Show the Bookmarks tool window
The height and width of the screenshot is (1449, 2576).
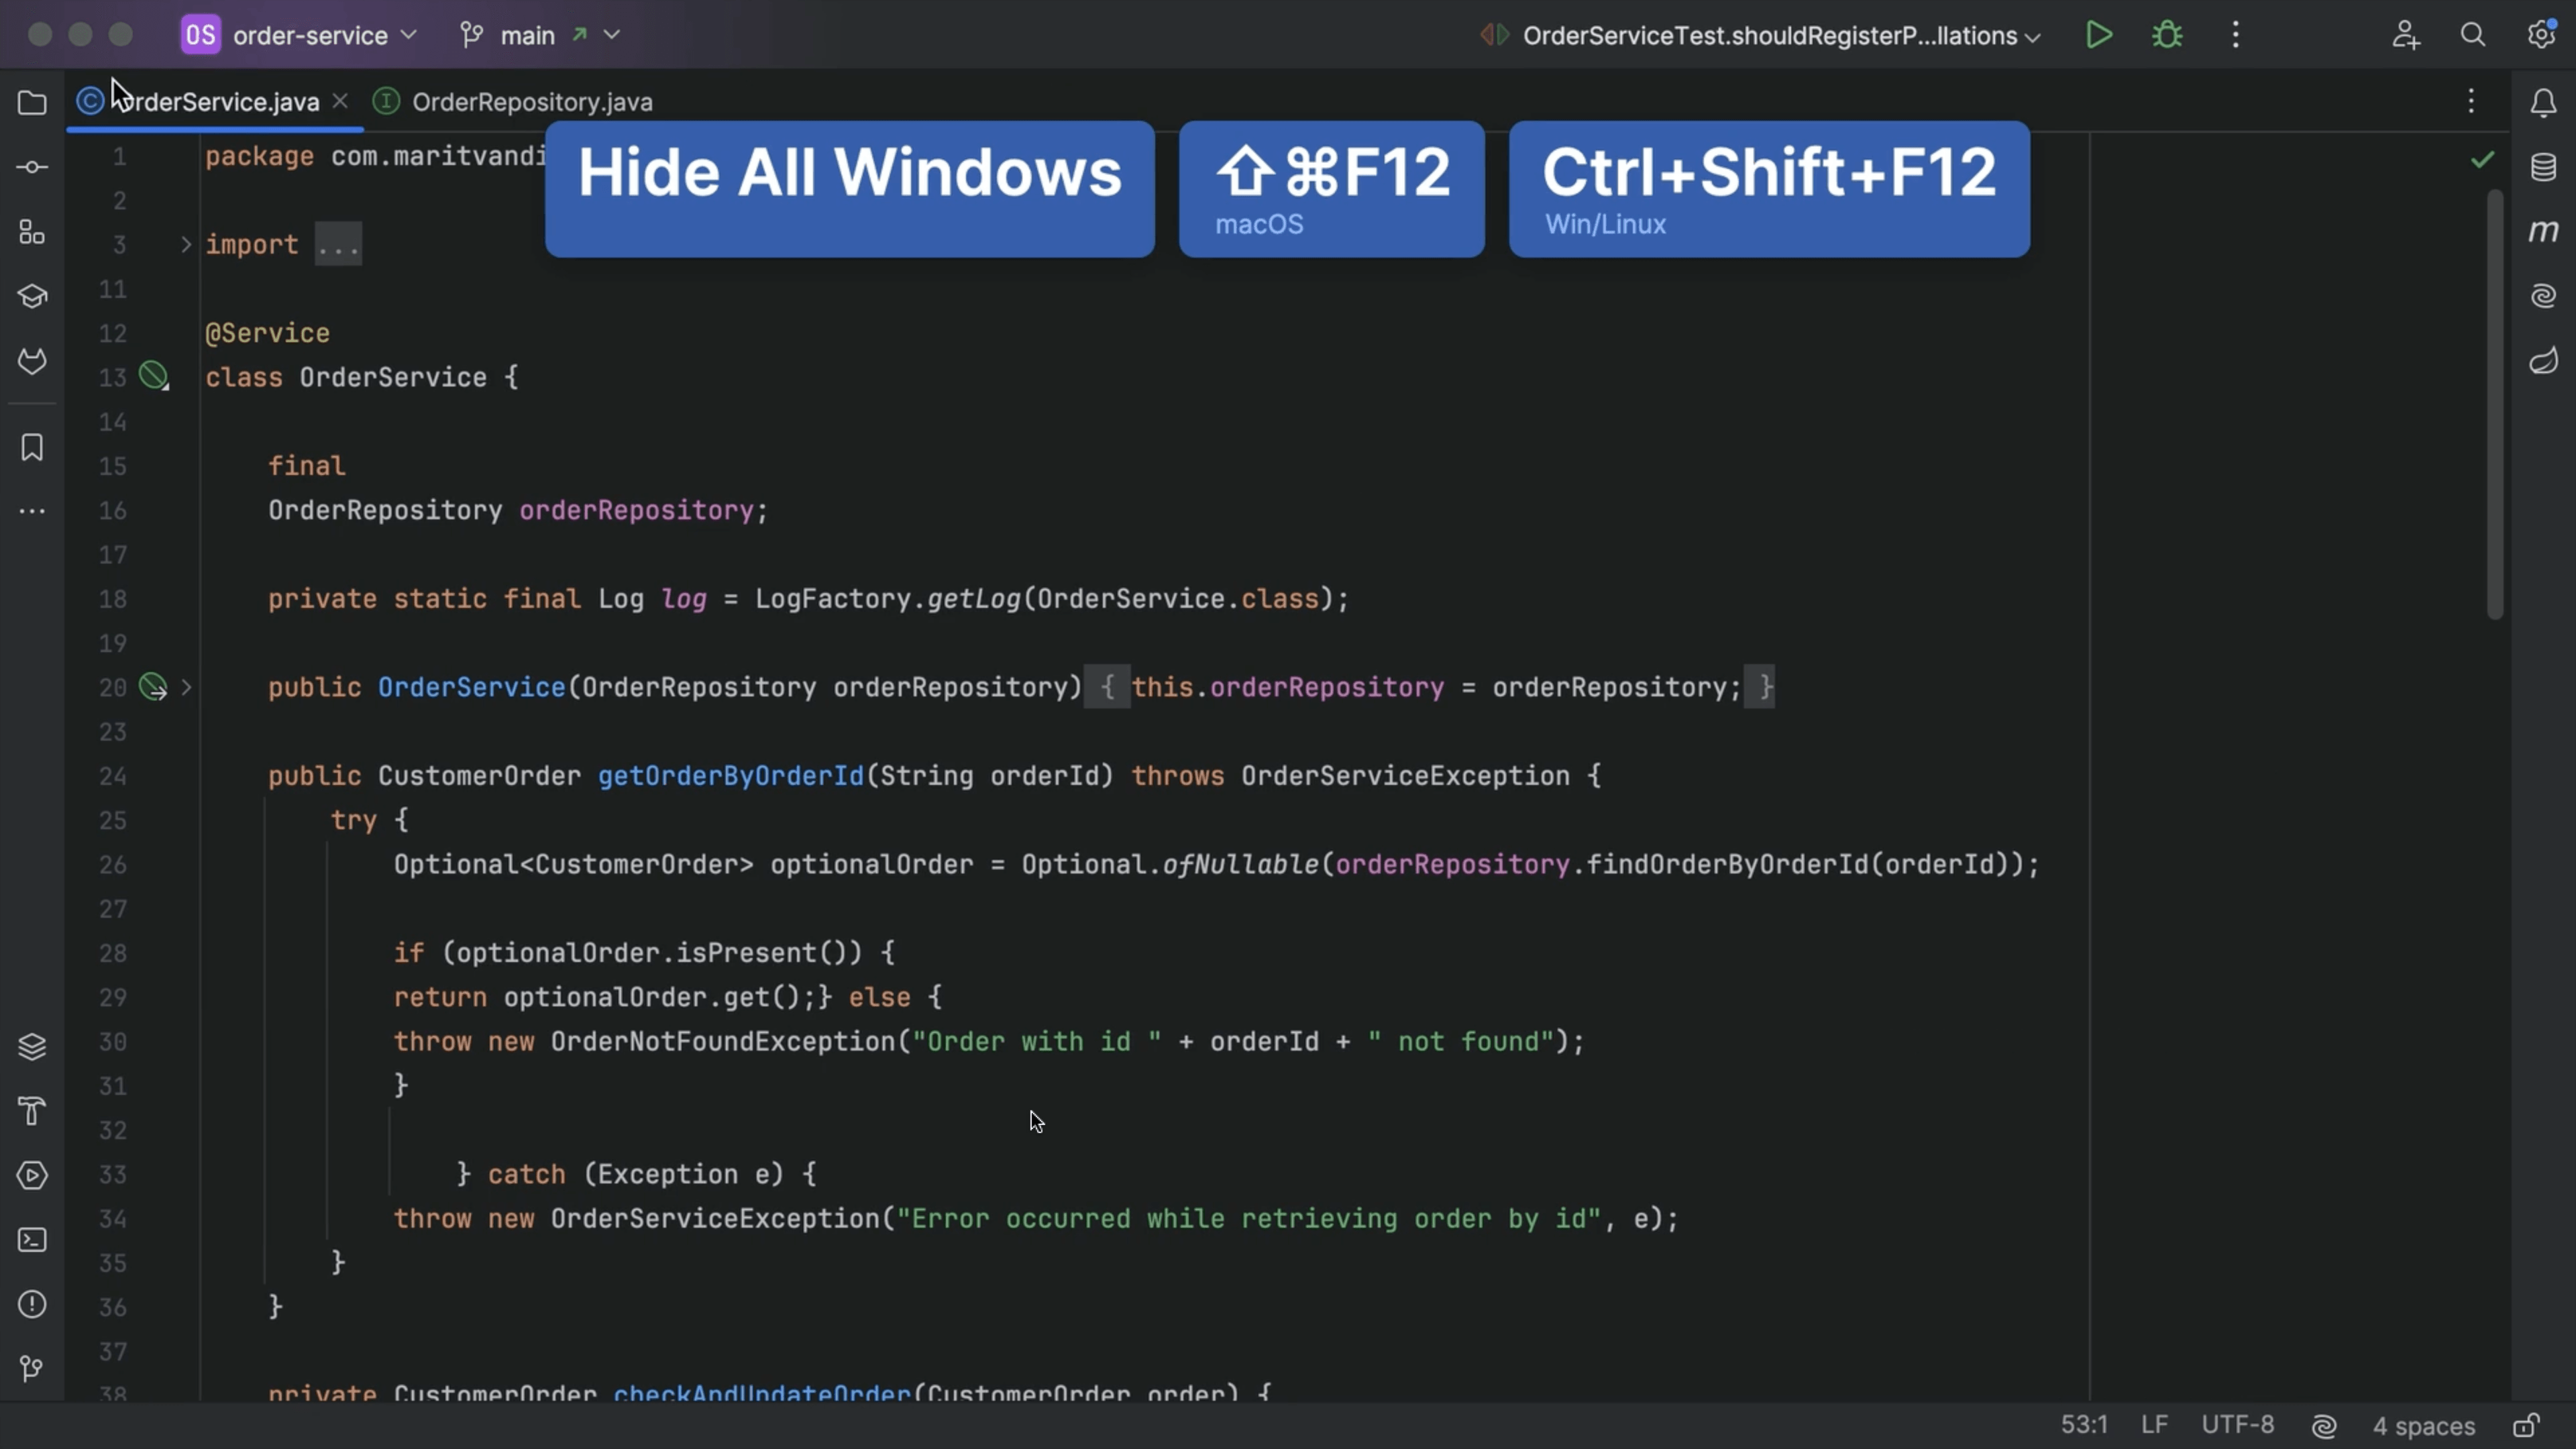point(31,448)
